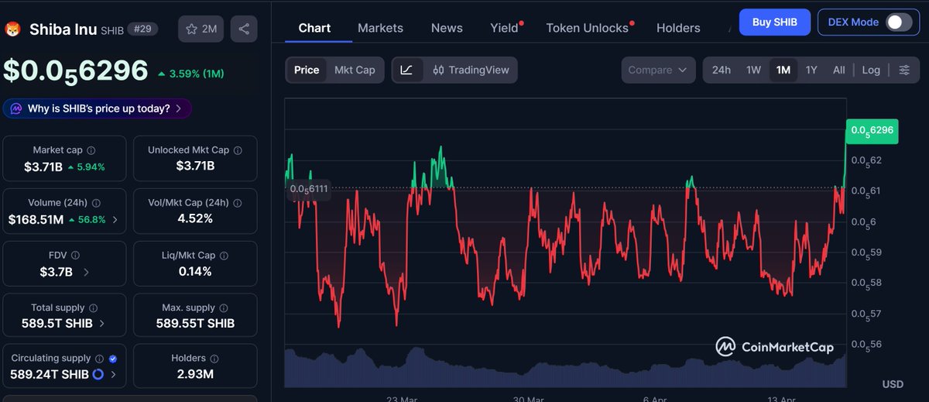Screen dimensions: 929x402
Task: Add SHIB to watchlist via star button
Action: click(201, 29)
